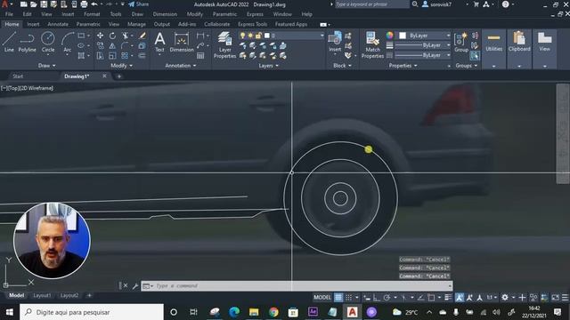This screenshot has height=320, width=570.
Task: Click the Share button
Action: [139, 4]
